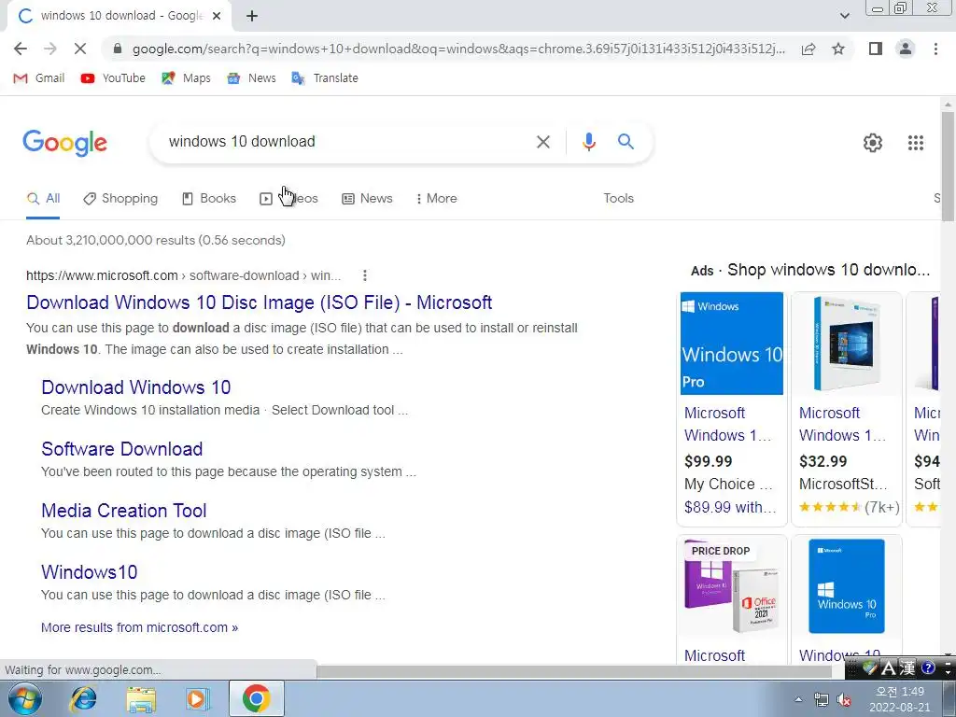Launch Internet Explorer from taskbar
956x717 pixels.
(83, 698)
